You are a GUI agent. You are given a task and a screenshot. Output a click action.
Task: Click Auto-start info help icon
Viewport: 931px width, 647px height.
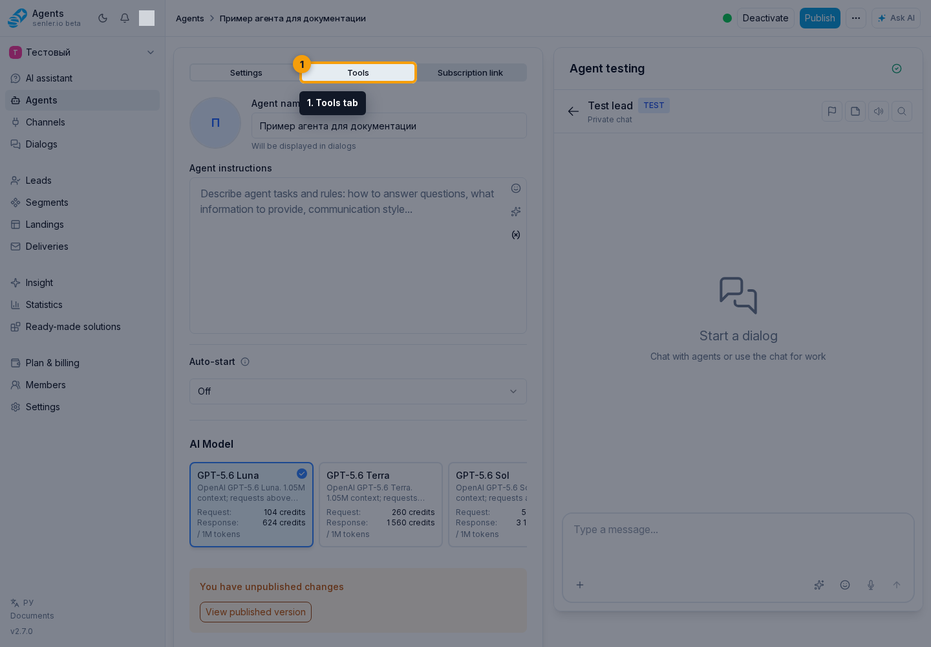[245, 362]
